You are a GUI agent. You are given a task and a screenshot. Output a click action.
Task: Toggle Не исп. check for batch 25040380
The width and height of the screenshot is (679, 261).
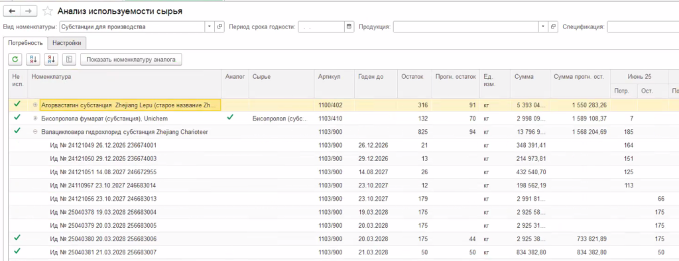[17, 238]
